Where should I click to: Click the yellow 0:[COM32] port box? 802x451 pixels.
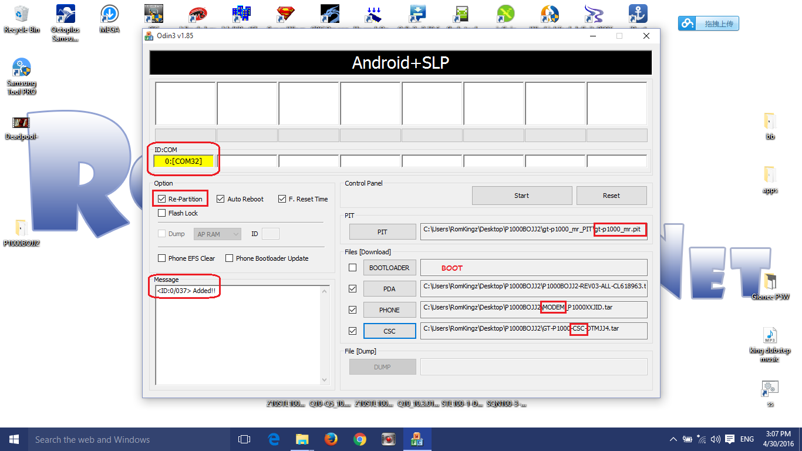point(184,161)
